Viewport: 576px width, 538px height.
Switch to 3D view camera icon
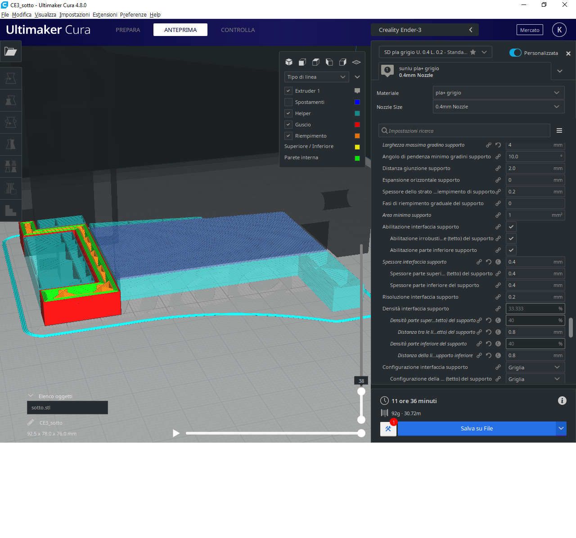pyautogui.click(x=289, y=62)
